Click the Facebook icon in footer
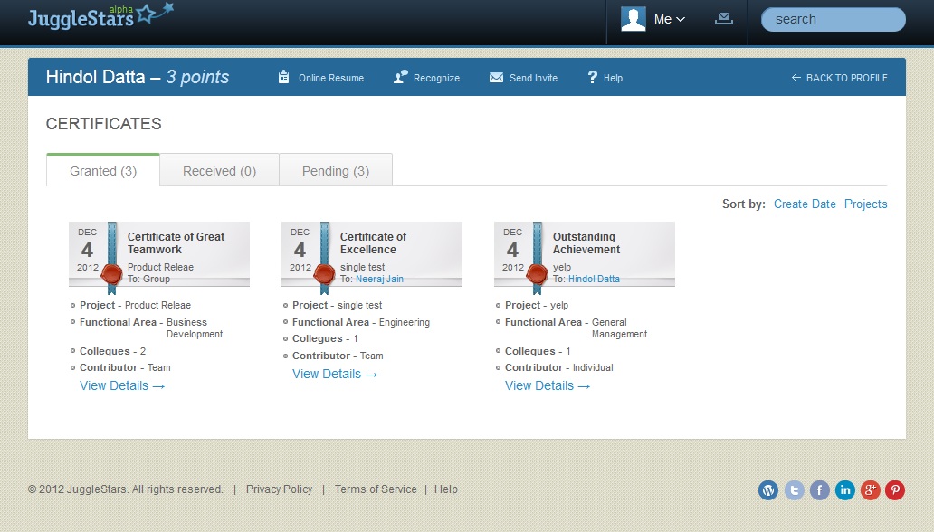The height and width of the screenshot is (532, 934). 819,489
